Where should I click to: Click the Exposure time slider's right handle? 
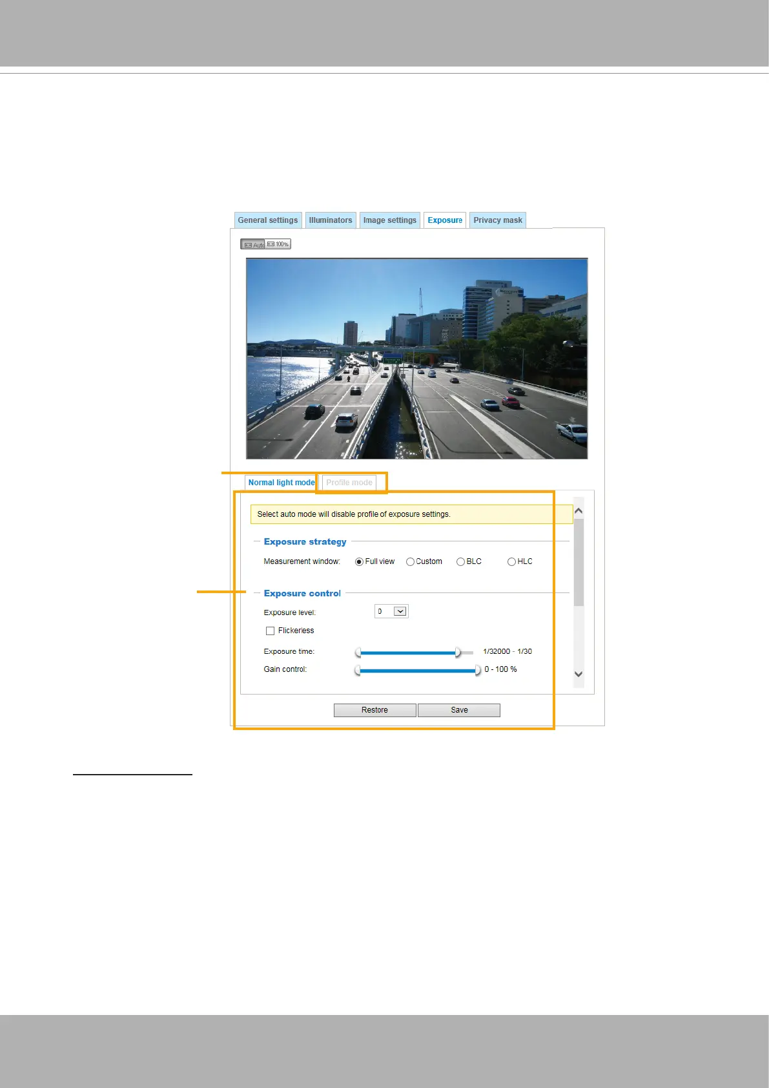coord(458,653)
